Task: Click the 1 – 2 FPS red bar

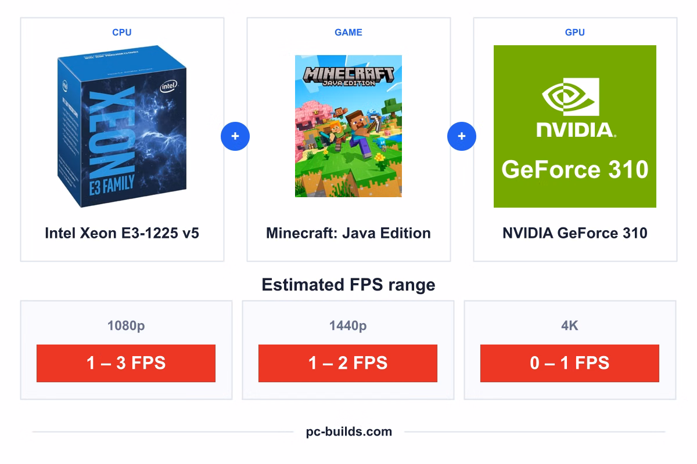Action: coord(348,363)
